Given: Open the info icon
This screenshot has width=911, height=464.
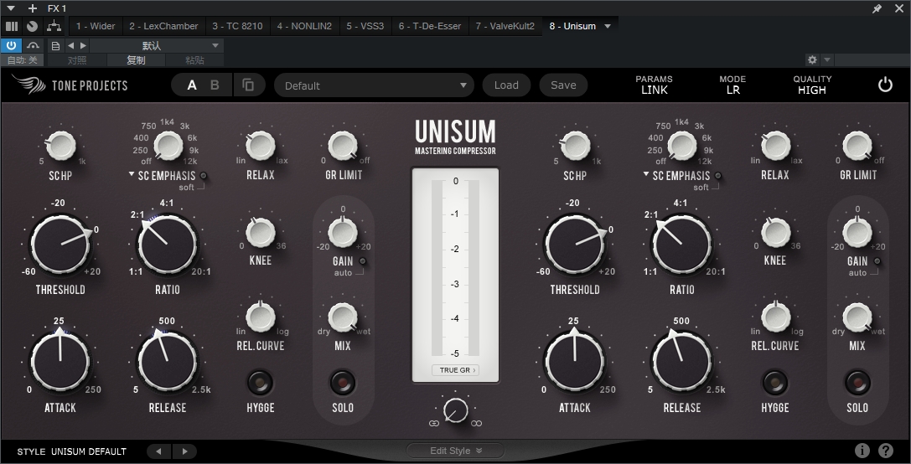Looking at the screenshot, I should [x=862, y=450].
